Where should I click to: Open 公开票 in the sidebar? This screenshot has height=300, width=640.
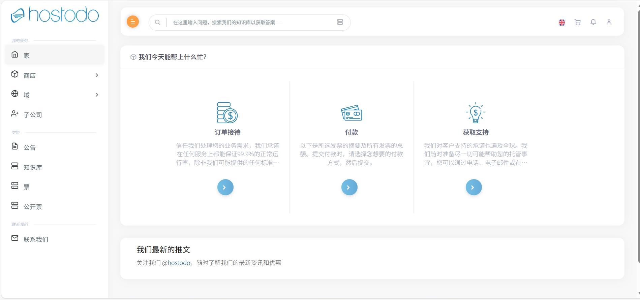tap(33, 207)
